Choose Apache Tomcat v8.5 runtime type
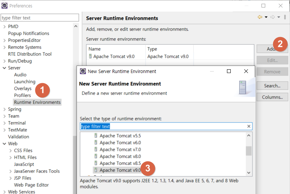The height and width of the screenshot is (194, 290). point(120,163)
